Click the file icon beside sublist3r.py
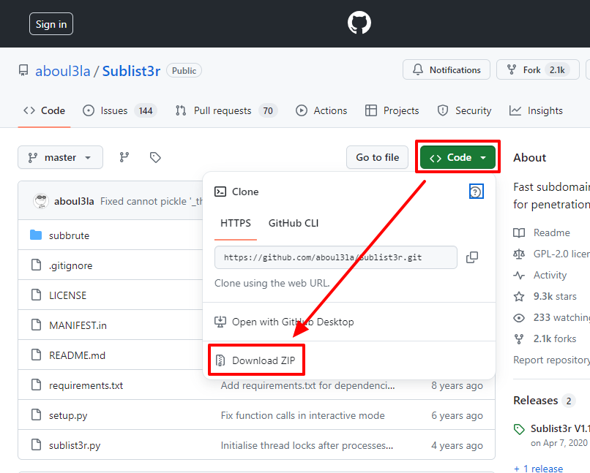The width and height of the screenshot is (590, 473). [36, 444]
